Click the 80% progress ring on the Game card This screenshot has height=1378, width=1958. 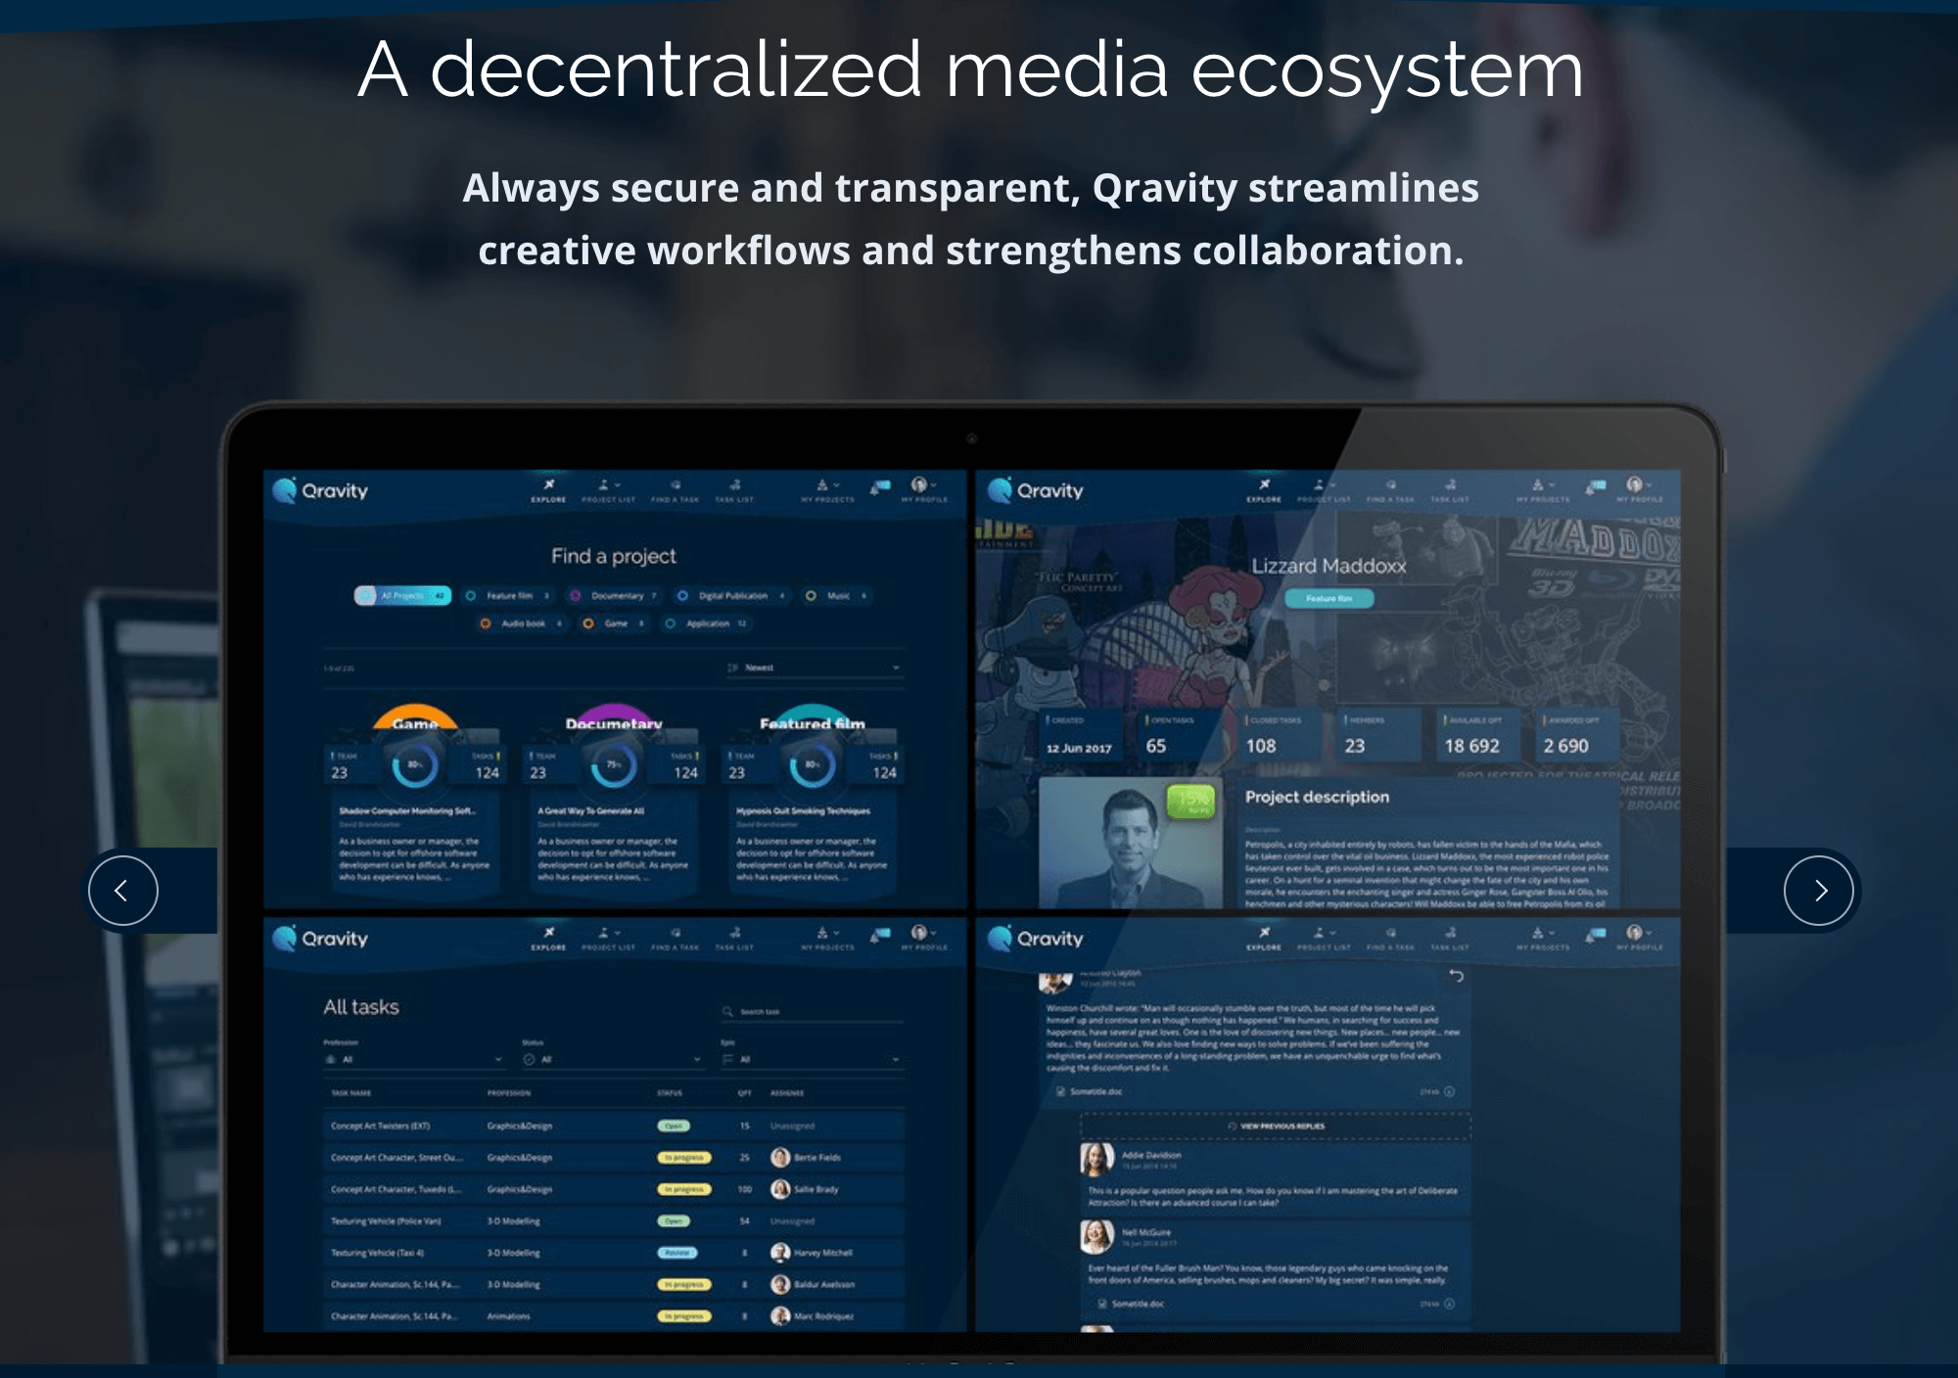(x=414, y=765)
